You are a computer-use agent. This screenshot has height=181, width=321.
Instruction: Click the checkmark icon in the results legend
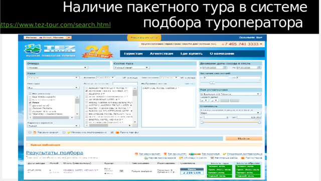(x=225, y=154)
